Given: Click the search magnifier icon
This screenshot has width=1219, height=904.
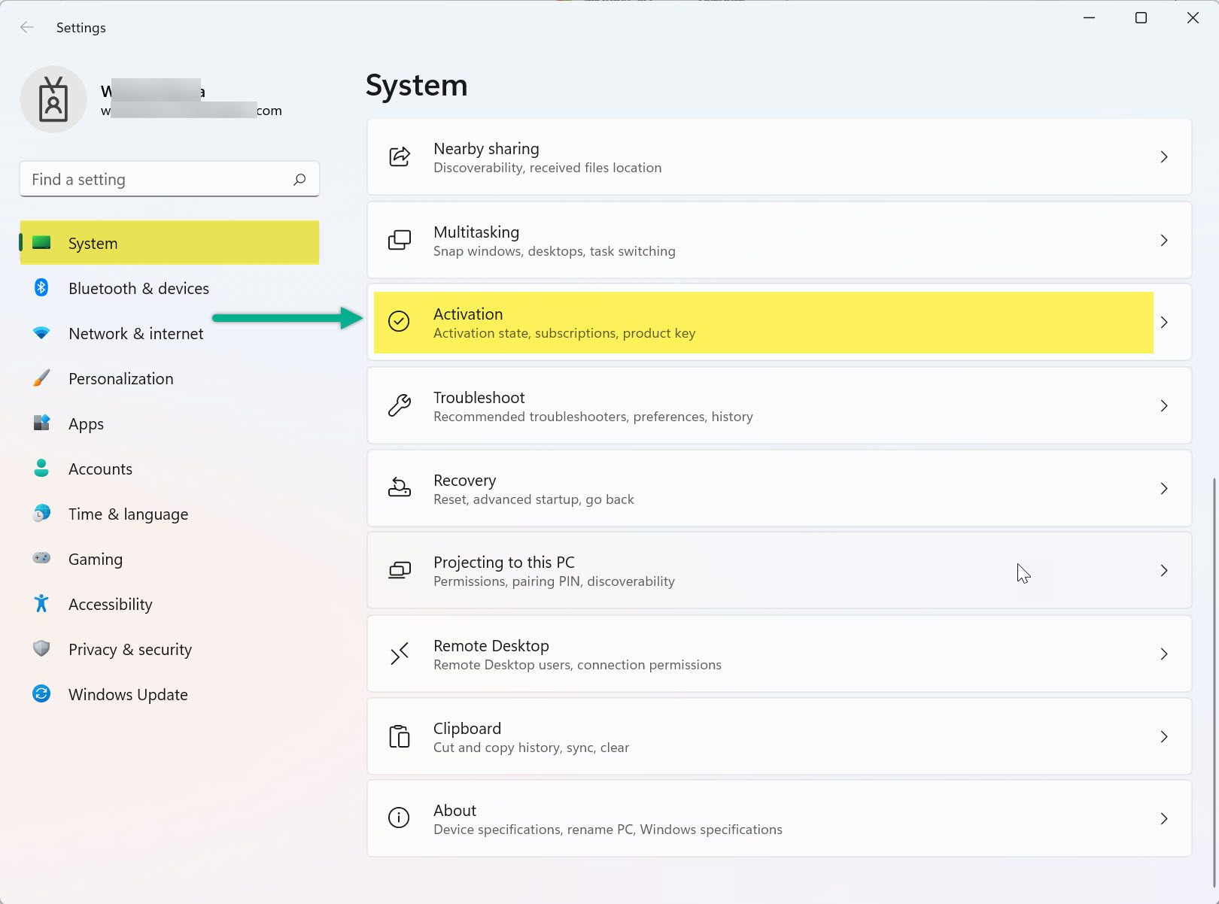Looking at the screenshot, I should point(299,179).
